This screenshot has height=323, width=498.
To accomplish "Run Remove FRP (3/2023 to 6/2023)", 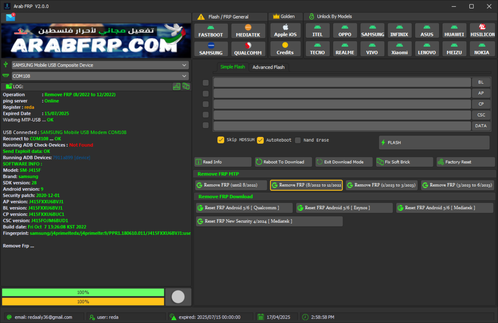I will tap(457, 185).
